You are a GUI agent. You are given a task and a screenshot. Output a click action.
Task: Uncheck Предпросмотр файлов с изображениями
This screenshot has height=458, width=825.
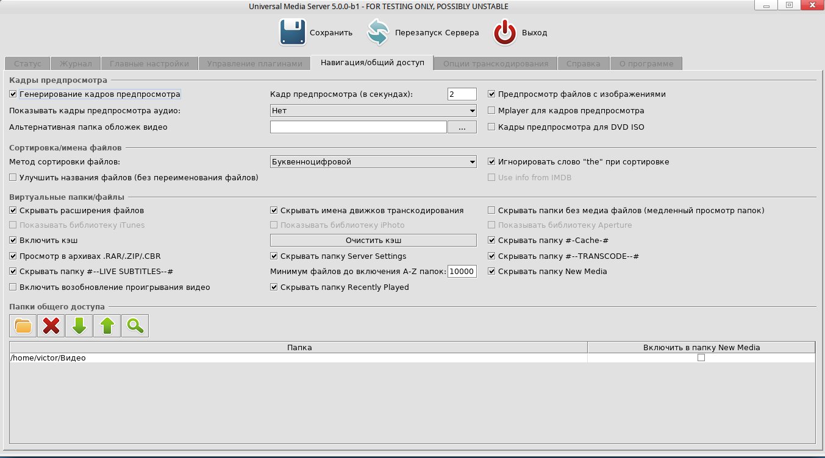pyautogui.click(x=491, y=94)
